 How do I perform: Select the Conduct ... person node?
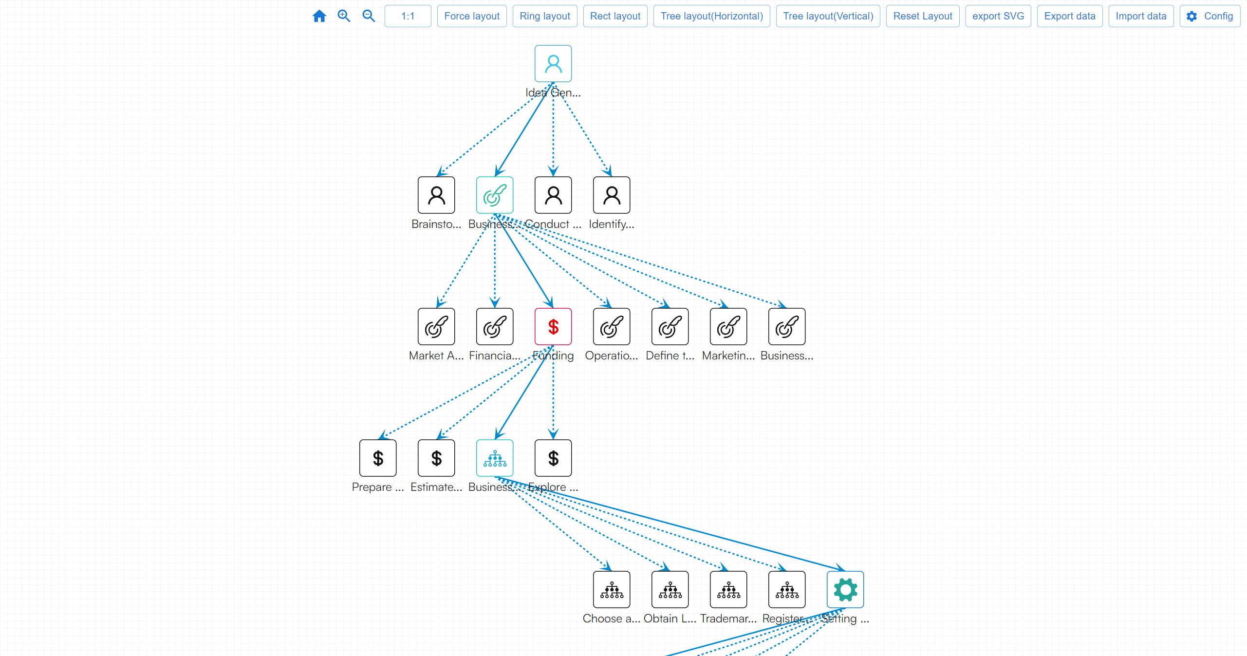(553, 195)
